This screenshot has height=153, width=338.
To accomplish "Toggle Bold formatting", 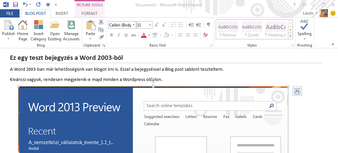I will coord(111,35).
